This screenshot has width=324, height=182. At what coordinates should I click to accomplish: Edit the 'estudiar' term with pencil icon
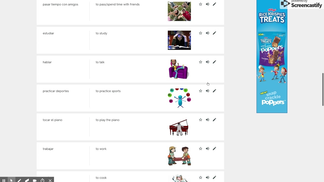click(214, 33)
